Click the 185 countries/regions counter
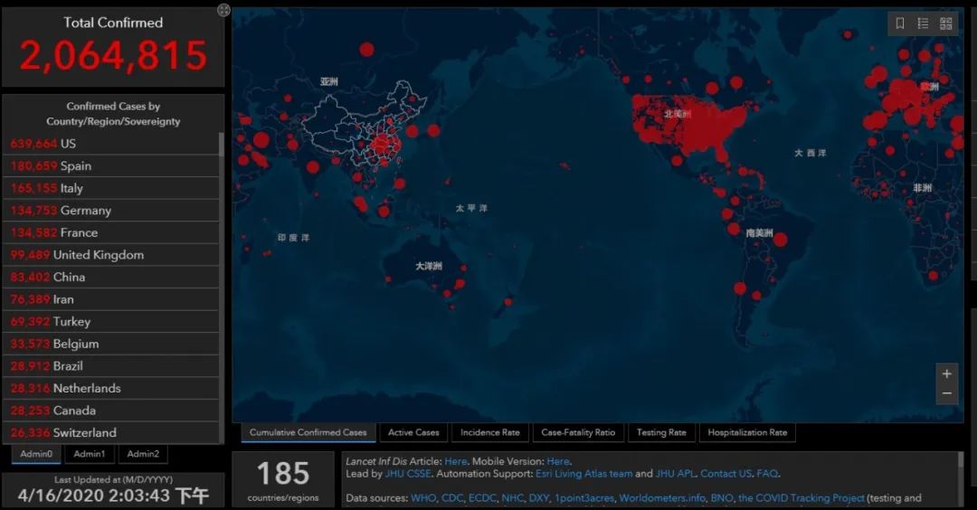 pyautogui.click(x=283, y=480)
